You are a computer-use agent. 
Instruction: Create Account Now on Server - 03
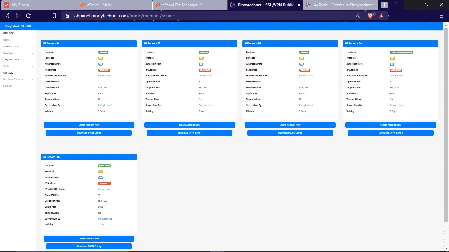pos(290,125)
